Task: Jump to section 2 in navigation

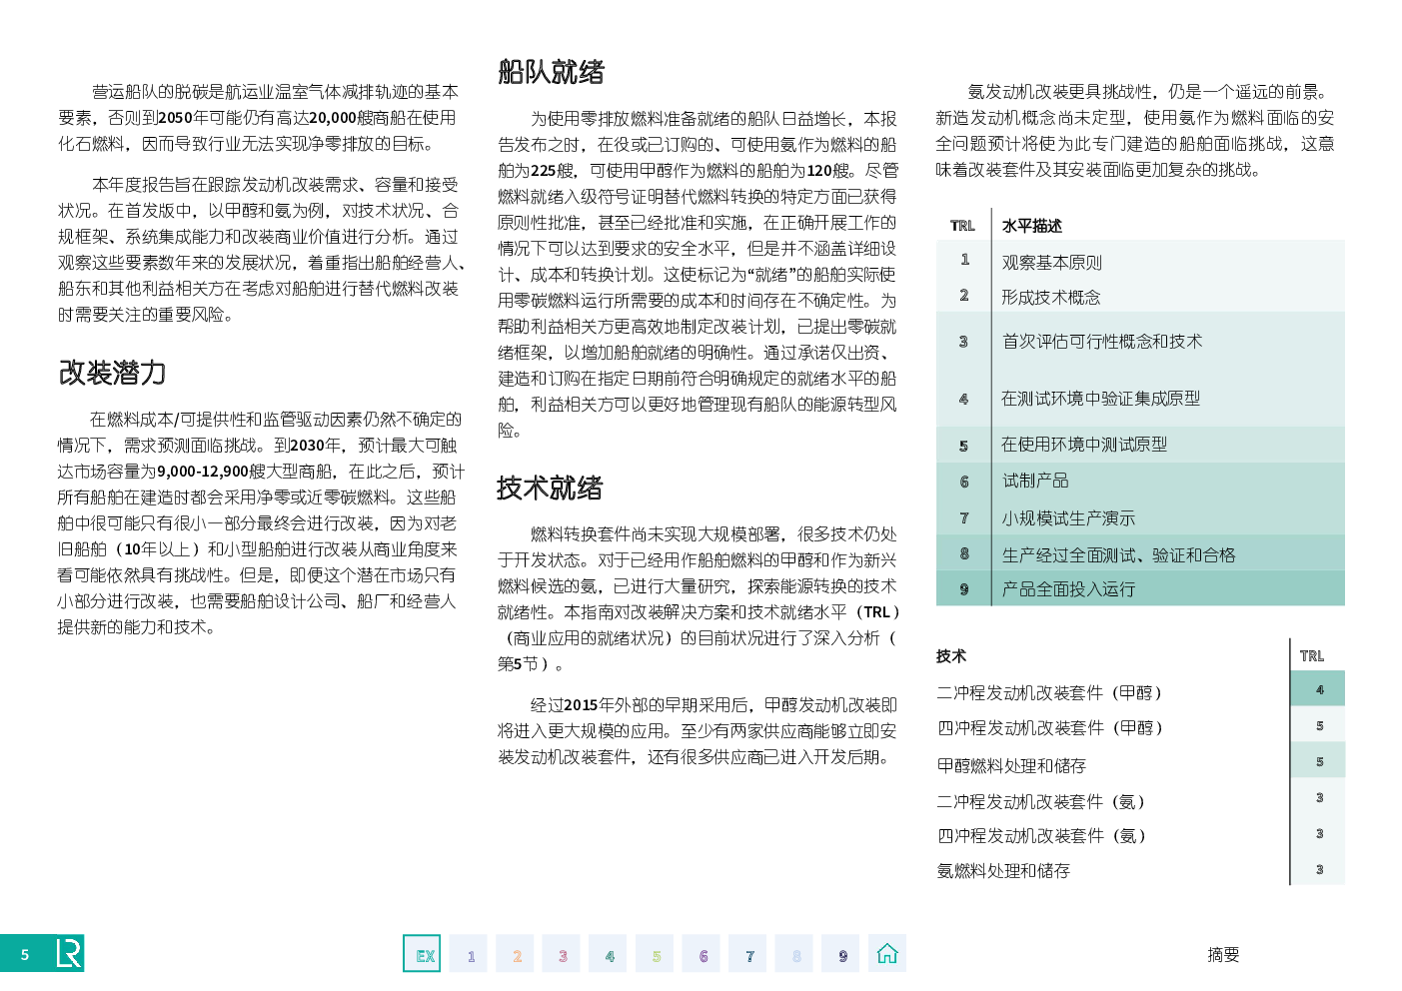Action: tap(516, 954)
